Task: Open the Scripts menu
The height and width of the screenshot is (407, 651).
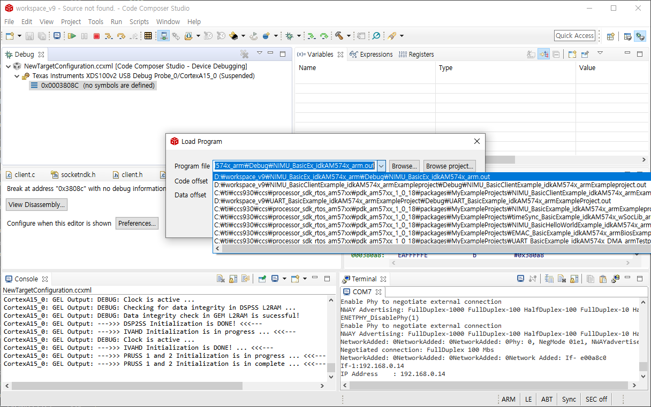Action: coord(139,21)
